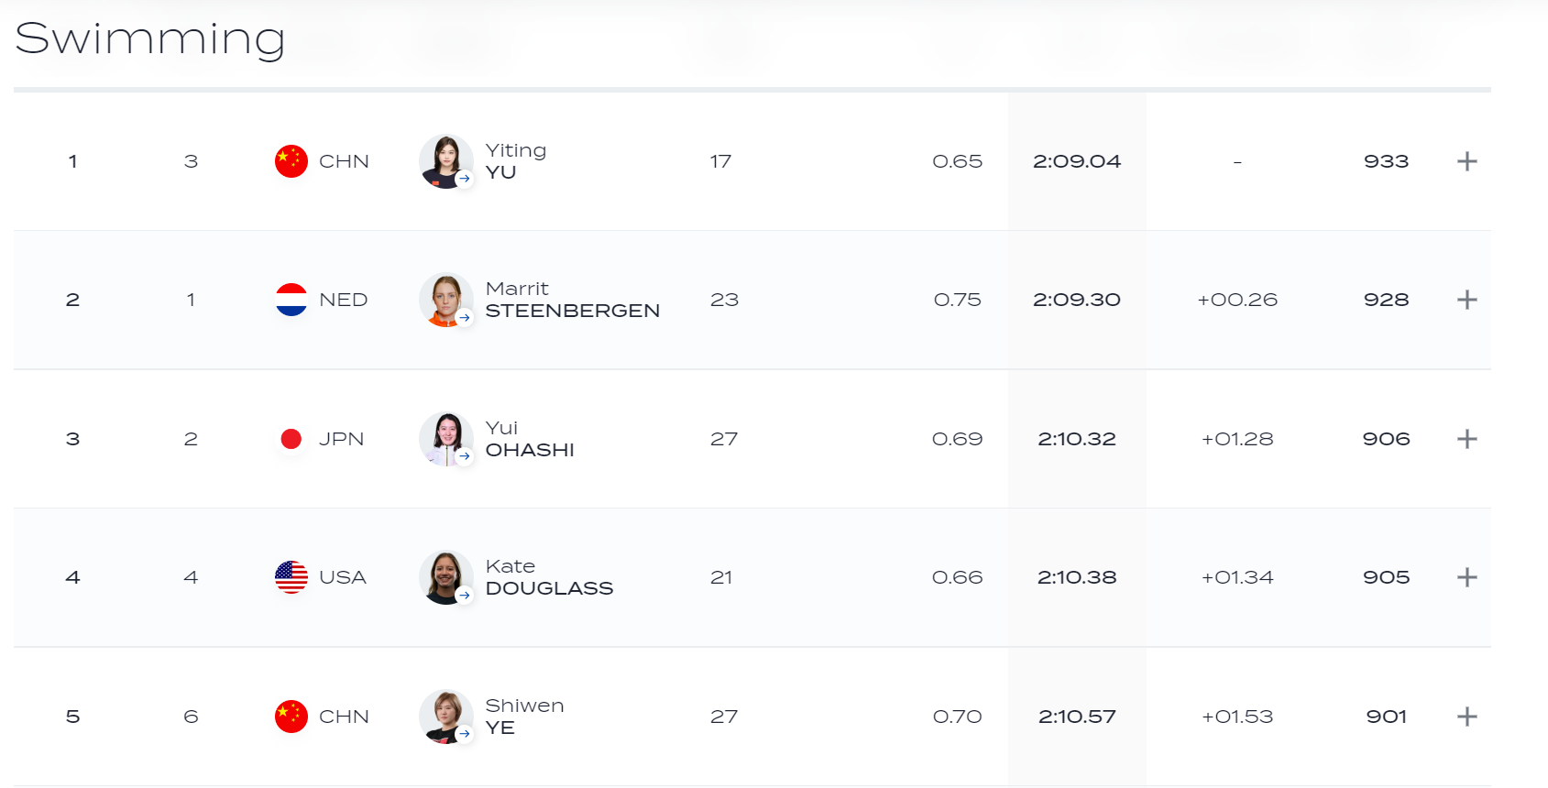Click the USA flag icon

[291, 577]
